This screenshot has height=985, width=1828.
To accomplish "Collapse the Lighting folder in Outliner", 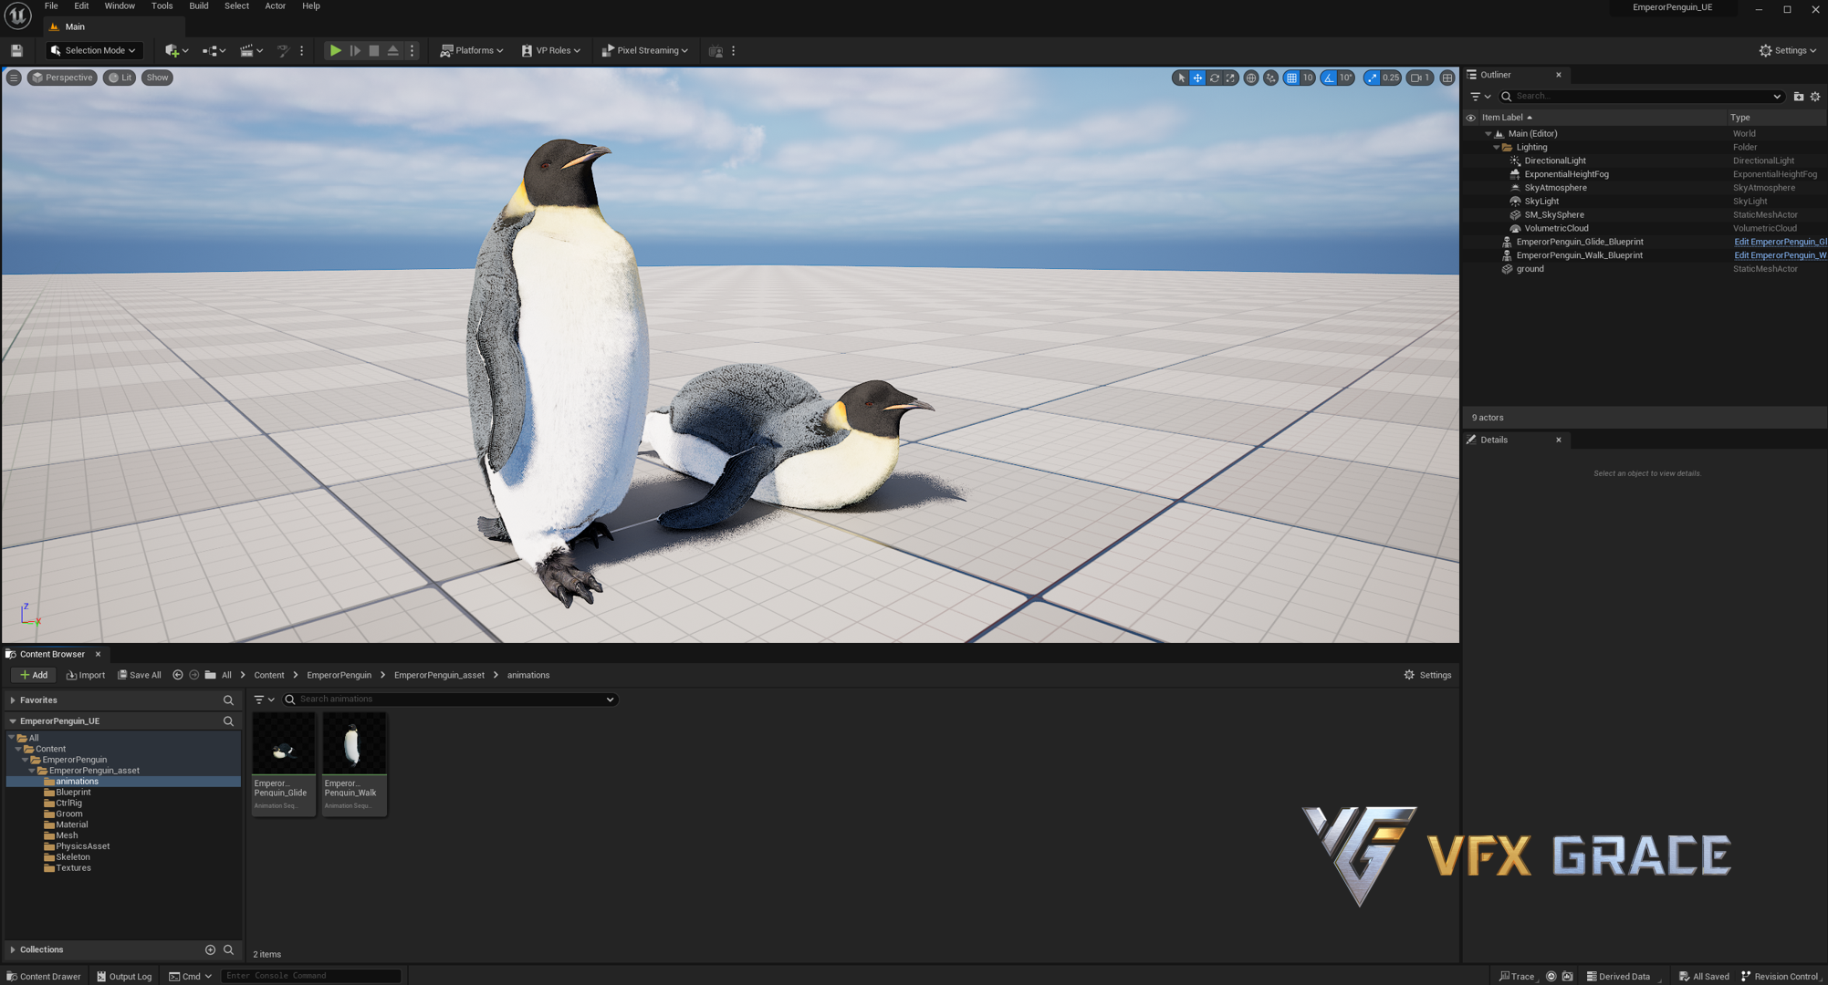I will pos(1496,148).
